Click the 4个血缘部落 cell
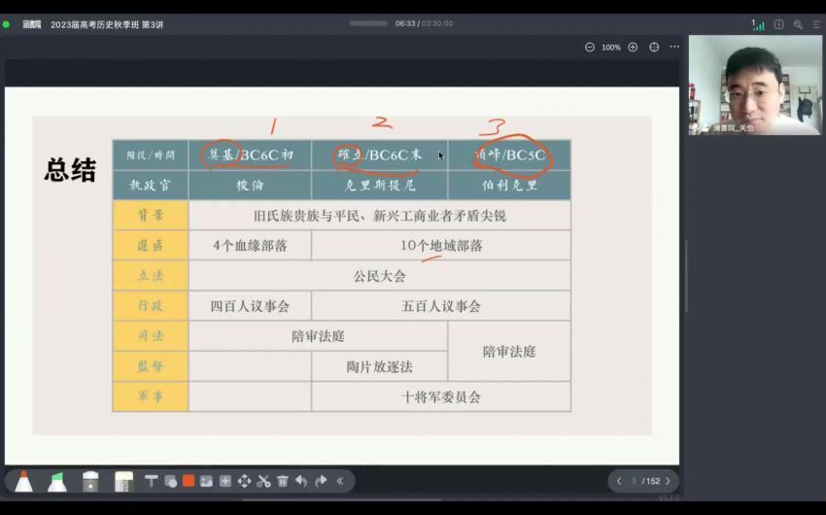This screenshot has height=515, width=826. pyautogui.click(x=250, y=246)
